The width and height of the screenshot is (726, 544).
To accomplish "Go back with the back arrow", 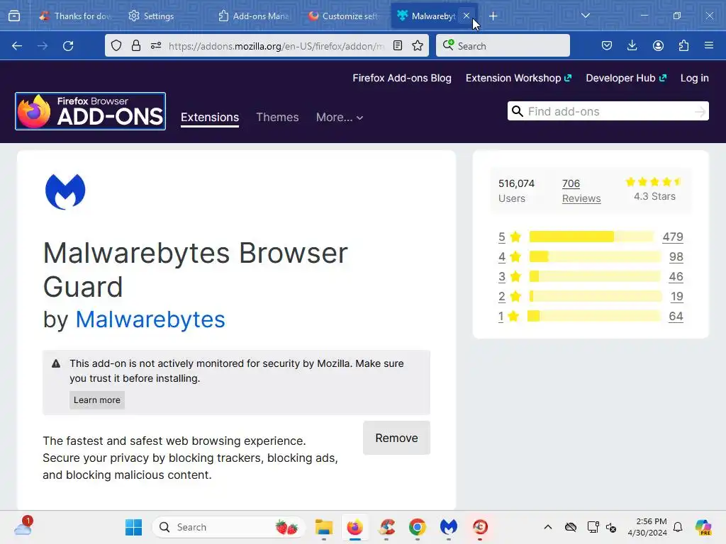I will (17, 46).
